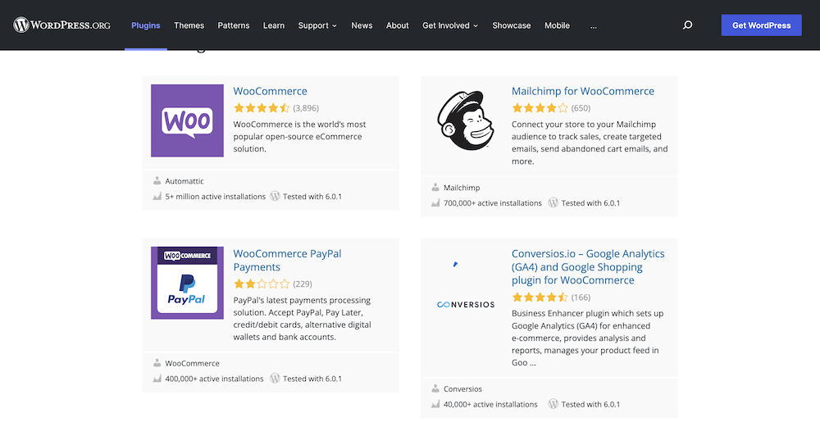Click the chart icon beside 700,000+ installations
The height and width of the screenshot is (427, 820).
tap(435, 202)
